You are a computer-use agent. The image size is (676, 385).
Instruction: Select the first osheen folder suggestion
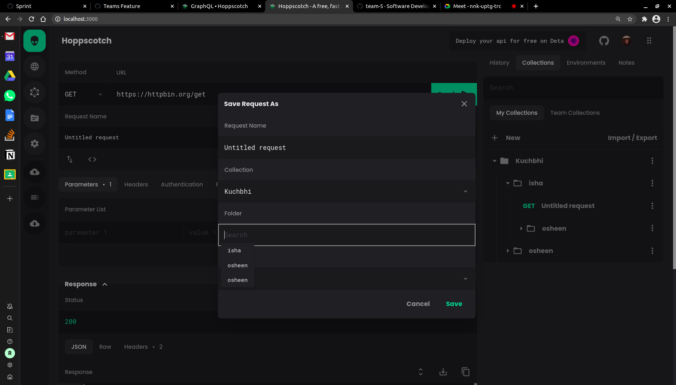pos(237,265)
